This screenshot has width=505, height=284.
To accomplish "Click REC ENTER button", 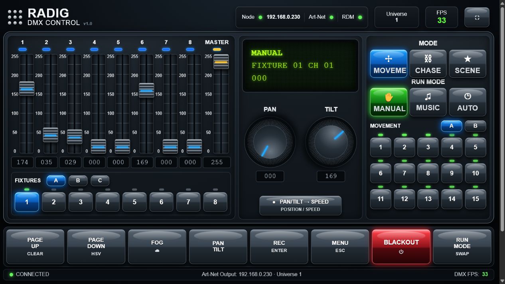I will [x=279, y=247].
